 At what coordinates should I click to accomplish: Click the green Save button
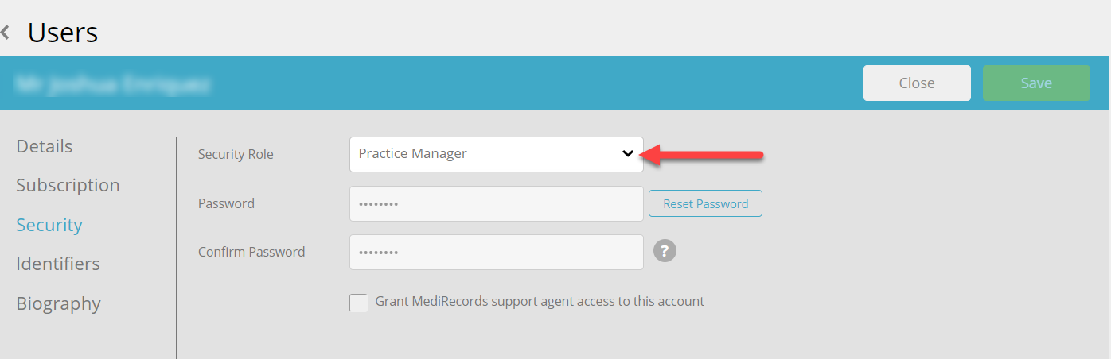(1036, 83)
